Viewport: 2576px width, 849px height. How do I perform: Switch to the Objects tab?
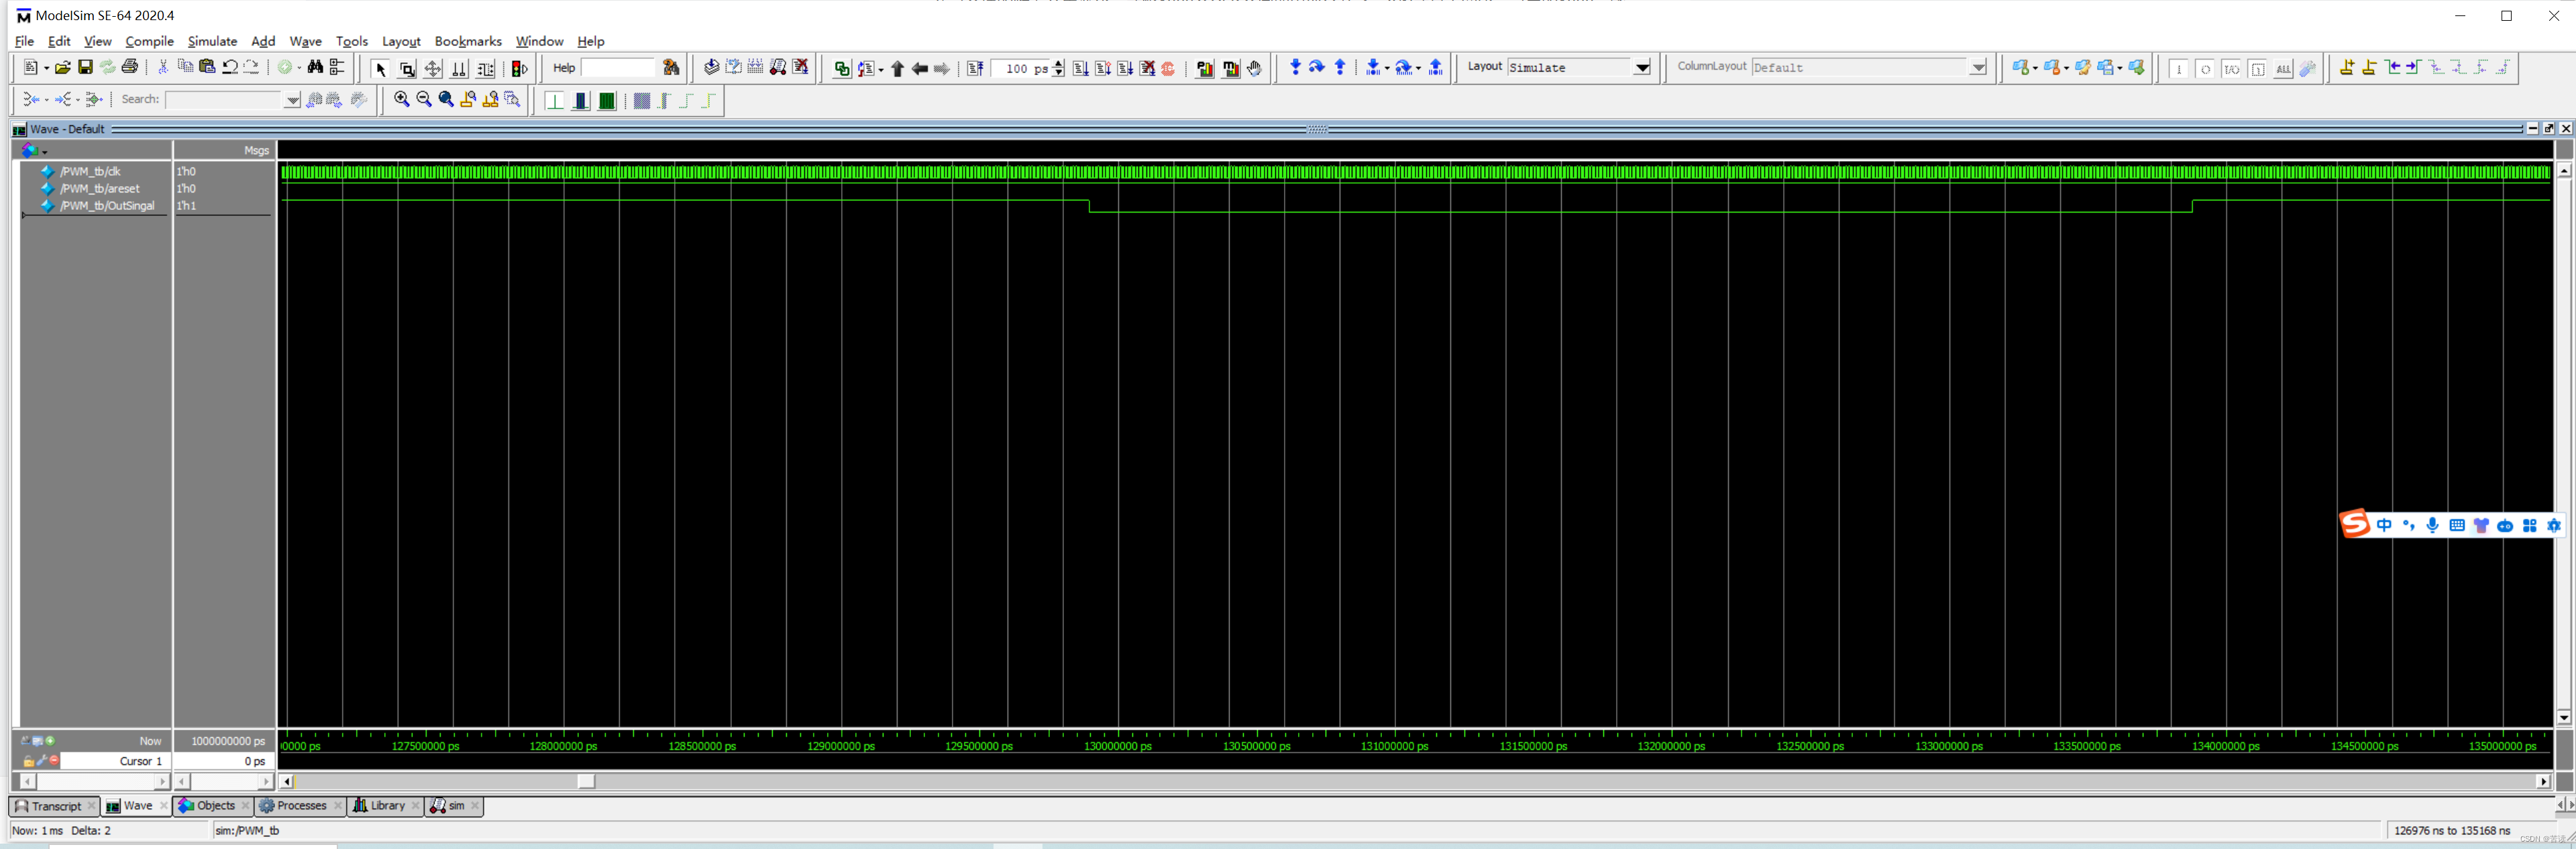[x=215, y=806]
